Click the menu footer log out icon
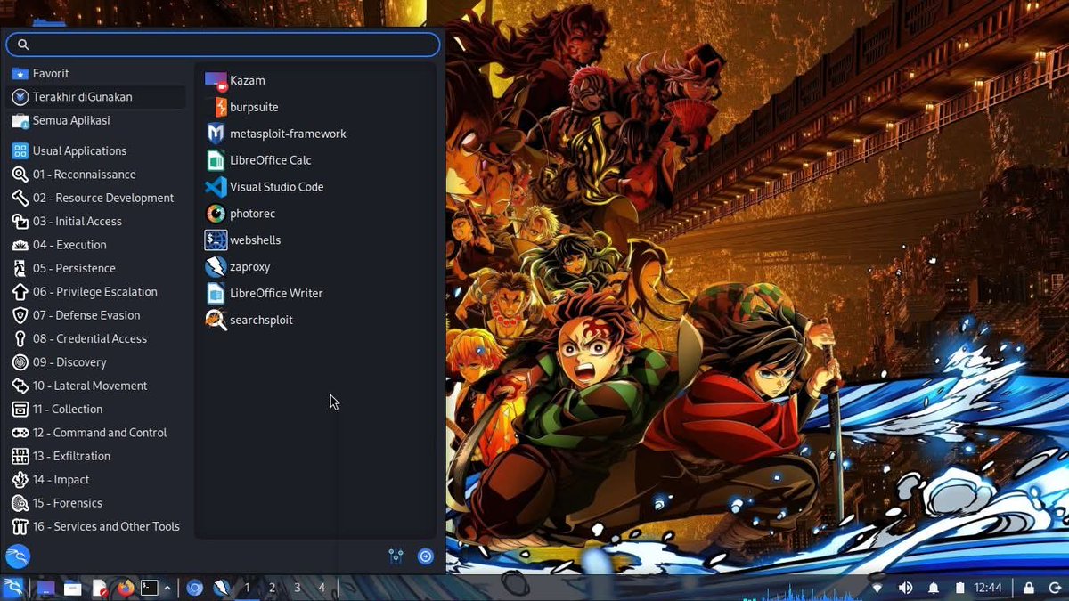The width and height of the screenshot is (1069, 601). [x=426, y=556]
